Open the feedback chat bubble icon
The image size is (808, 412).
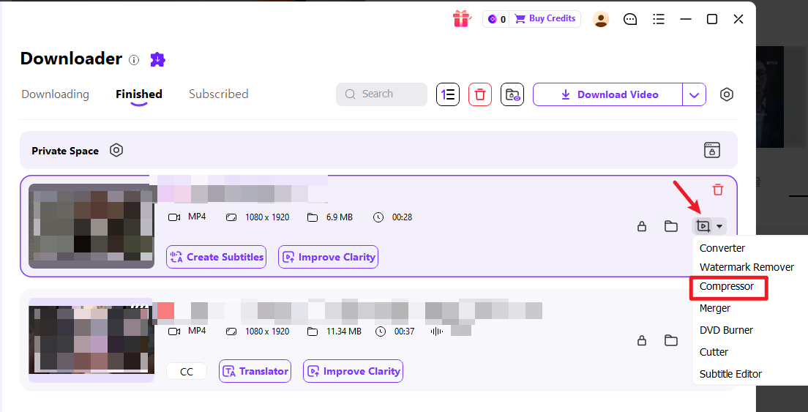tap(630, 19)
